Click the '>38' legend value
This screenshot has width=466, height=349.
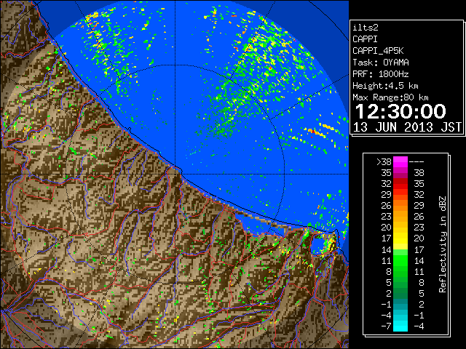(x=384, y=162)
